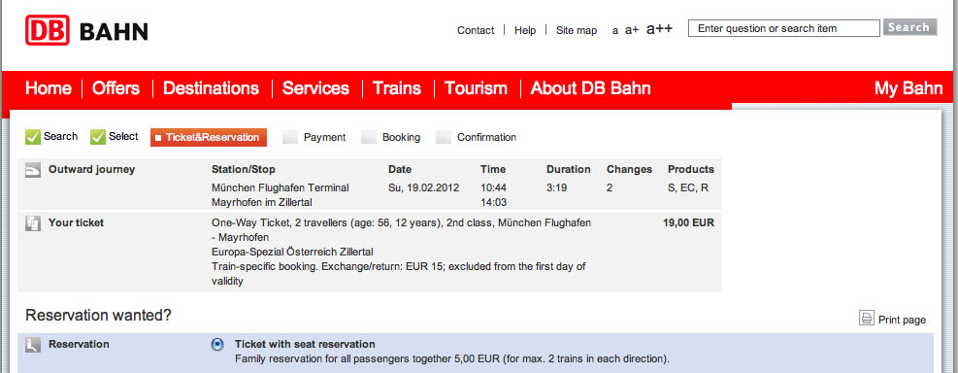Image resolution: width=958 pixels, height=373 pixels.
Task: Set the medium a+ font size
Action: point(632,30)
